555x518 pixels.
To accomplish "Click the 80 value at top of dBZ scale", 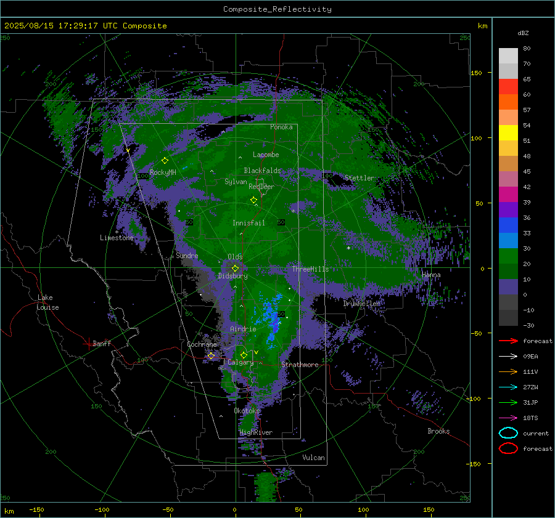I will pyautogui.click(x=527, y=48).
